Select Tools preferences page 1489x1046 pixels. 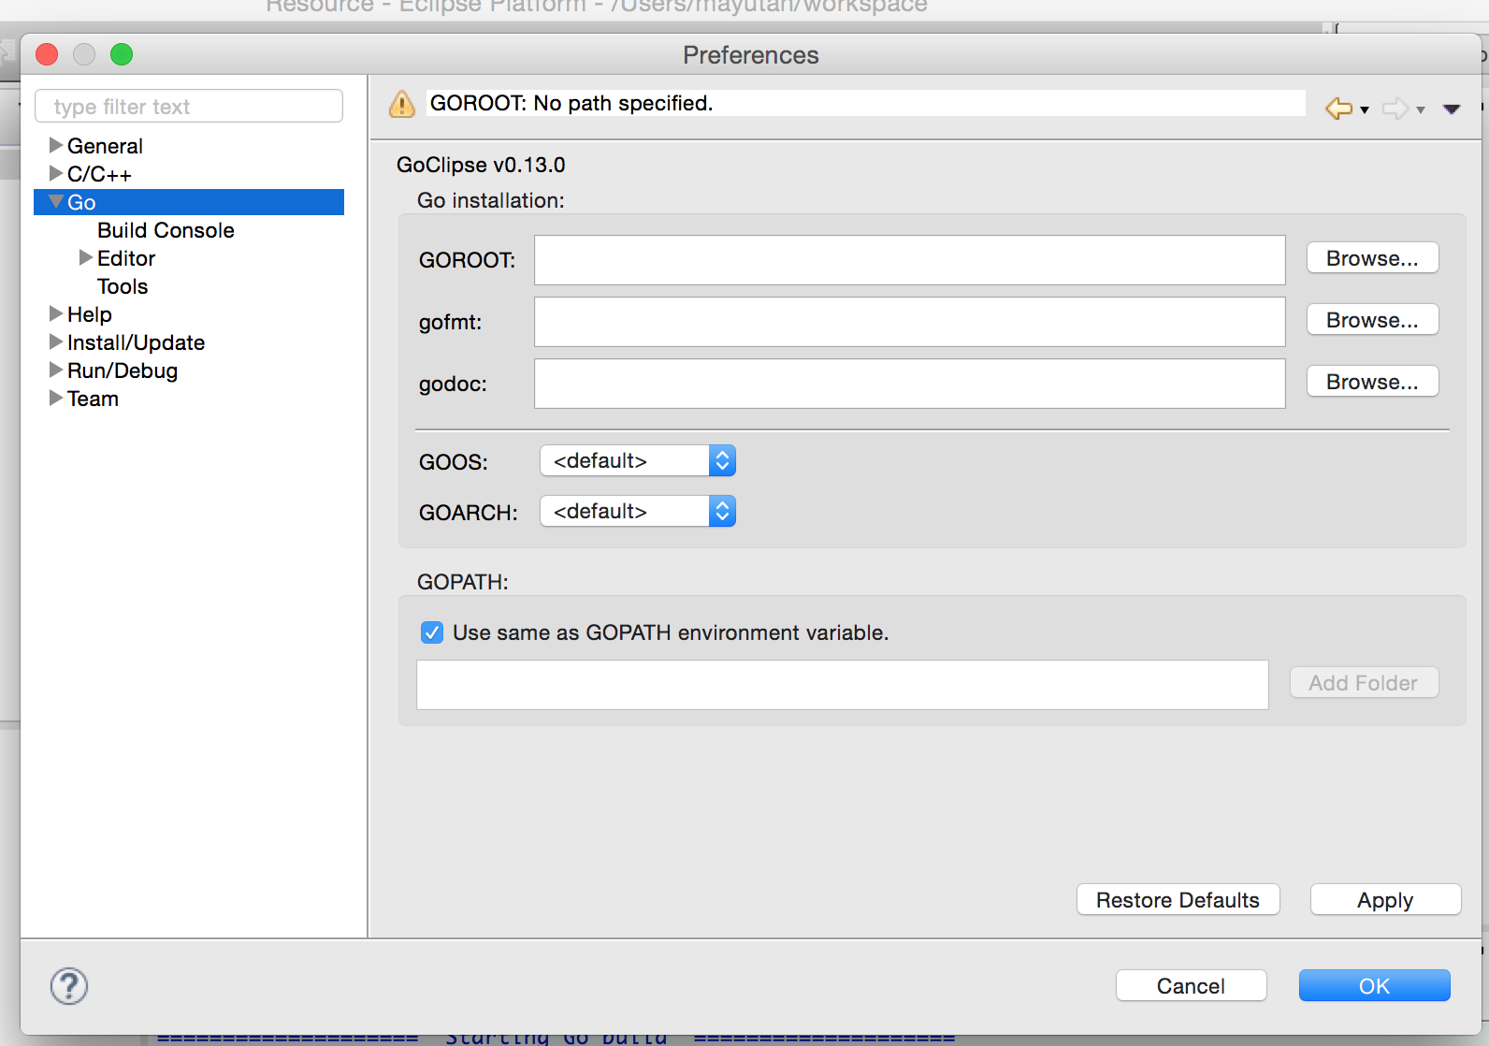click(x=123, y=286)
